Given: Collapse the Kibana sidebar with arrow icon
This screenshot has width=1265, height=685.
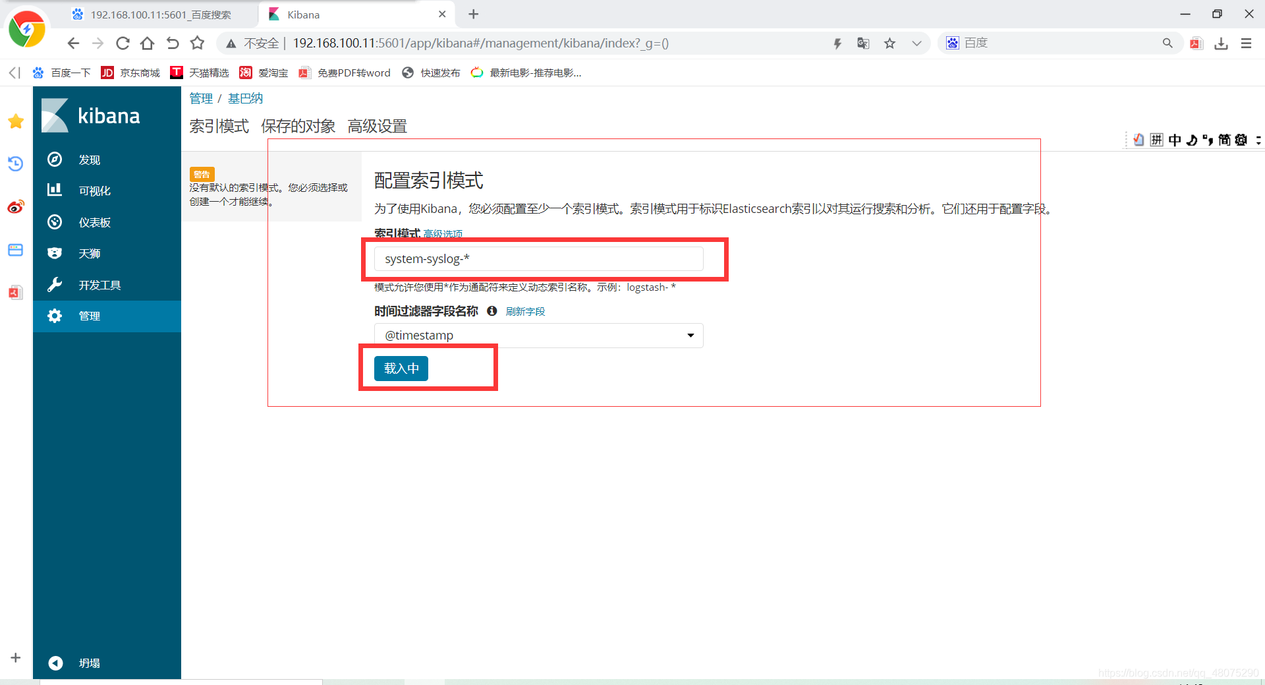Looking at the screenshot, I should coord(55,663).
